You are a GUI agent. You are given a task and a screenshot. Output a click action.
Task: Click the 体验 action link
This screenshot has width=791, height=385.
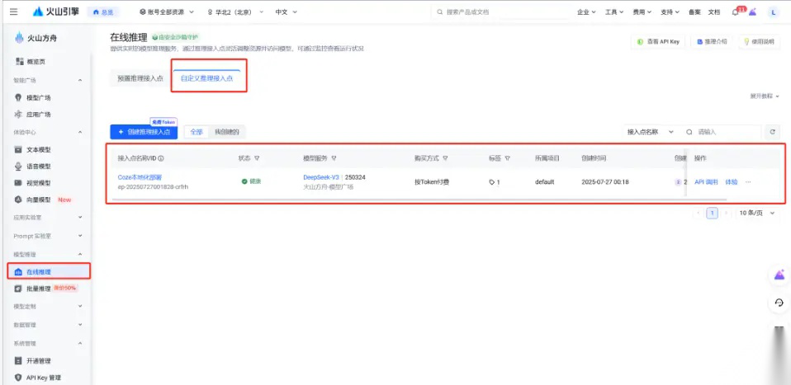(731, 182)
